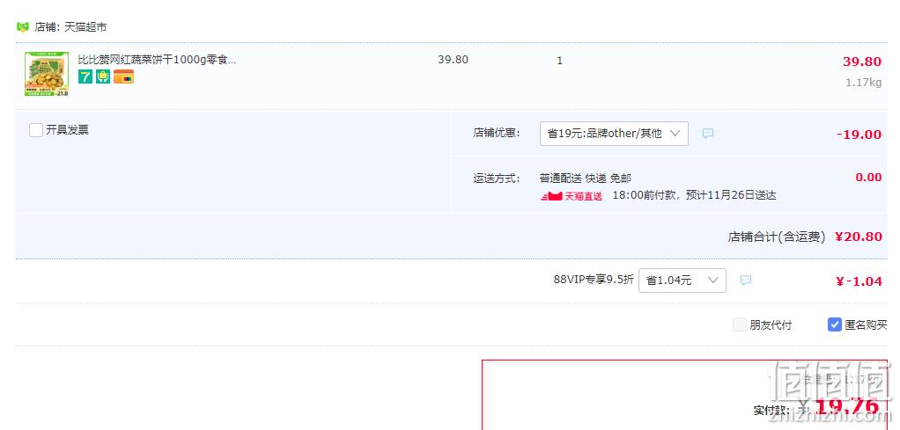Screen dimensions: 900x430
Task: Click the comment icon beside 88VIP discount
Action: pyautogui.click(x=746, y=281)
